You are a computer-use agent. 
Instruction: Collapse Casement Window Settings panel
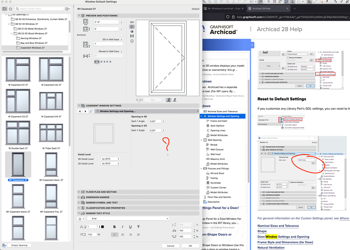[79, 106]
